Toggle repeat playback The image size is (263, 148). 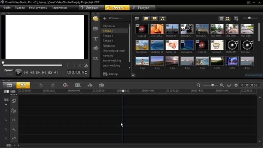pyautogui.click(x=50, y=72)
